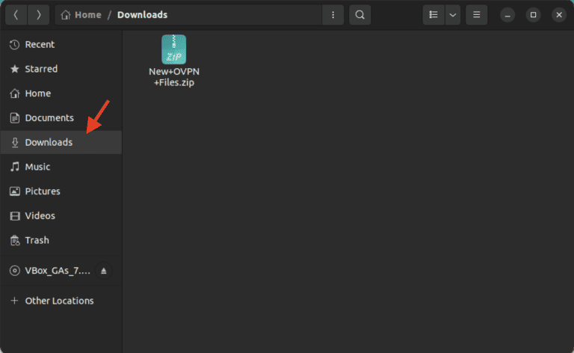Click the Downloads segment in the path bar
The width and height of the screenshot is (574, 353).
[x=142, y=14]
